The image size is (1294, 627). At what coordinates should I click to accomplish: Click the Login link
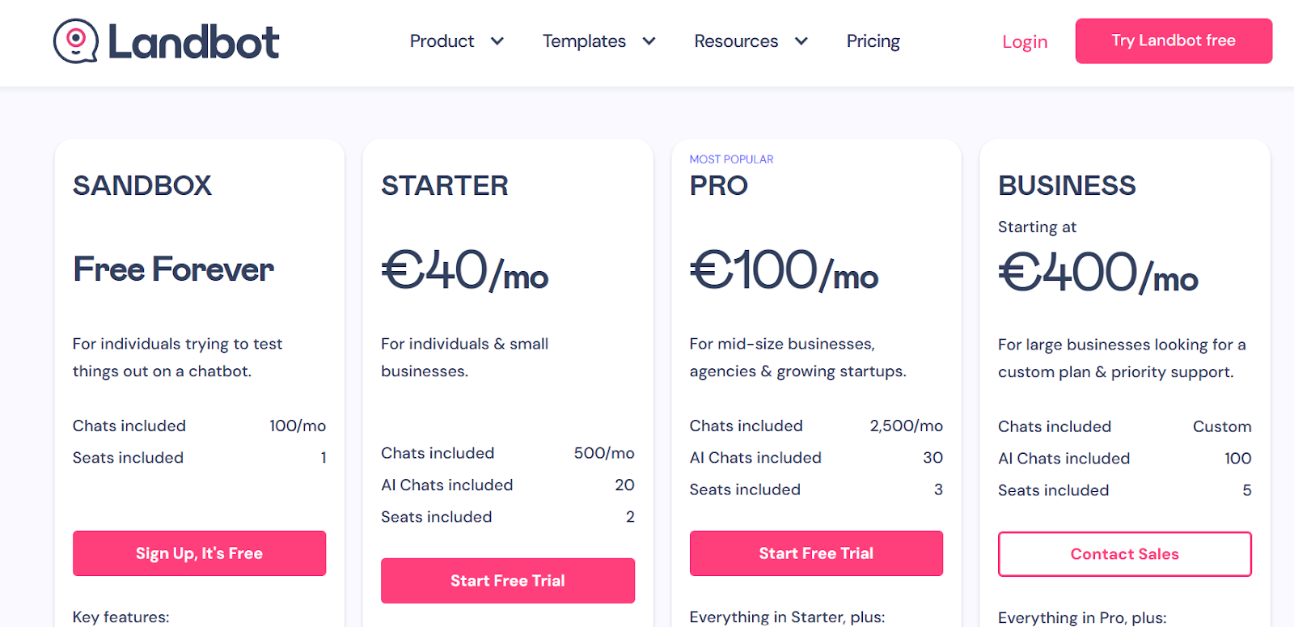coord(1025,42)
